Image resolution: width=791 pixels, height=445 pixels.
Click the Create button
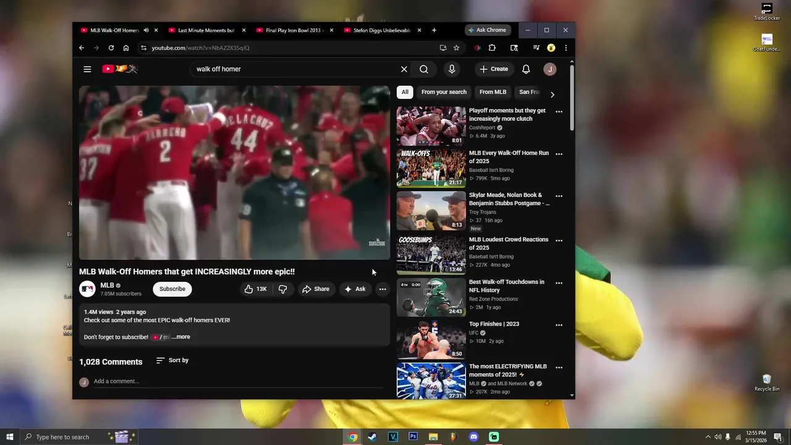point(494,69)
